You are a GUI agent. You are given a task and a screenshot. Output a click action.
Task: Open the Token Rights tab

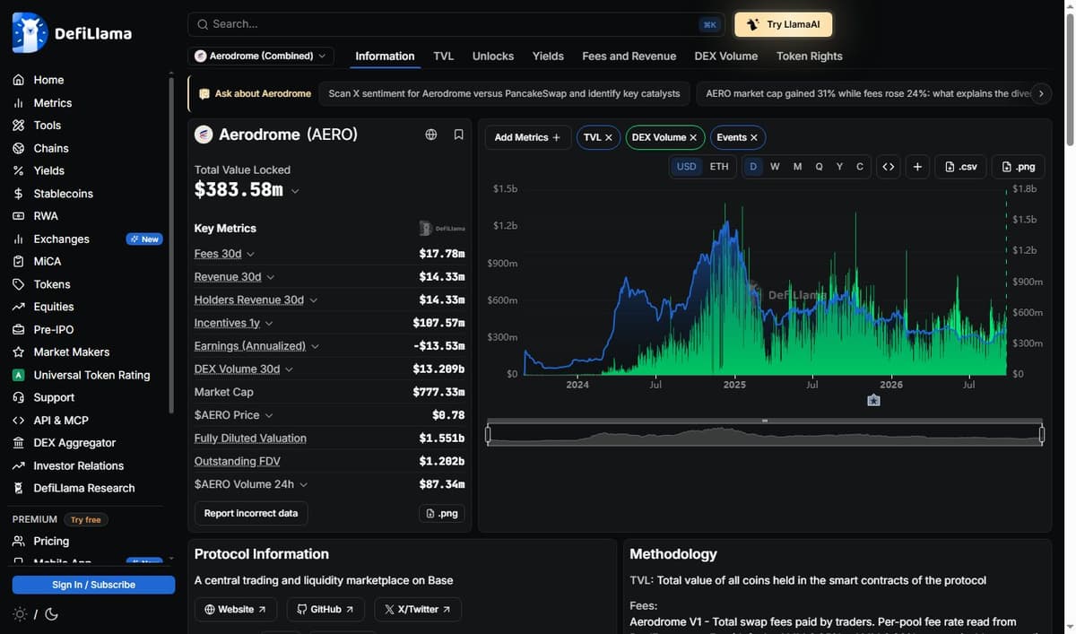click(810, 56)
